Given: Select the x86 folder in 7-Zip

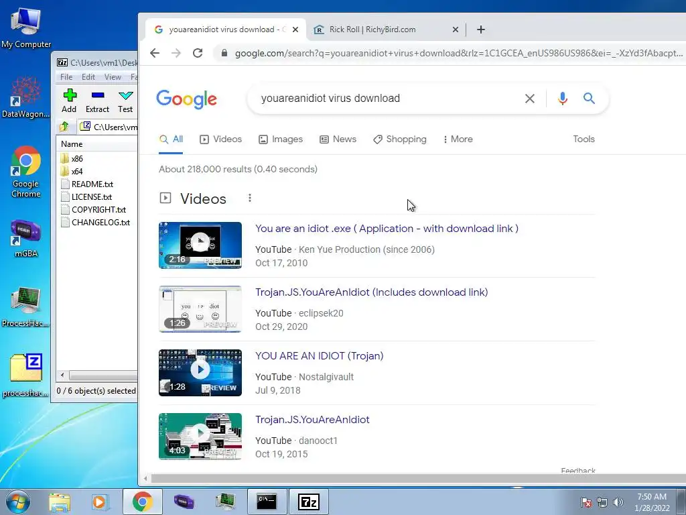Looking at the screenshot, I should pyautogui.click(x=76, y=158).
